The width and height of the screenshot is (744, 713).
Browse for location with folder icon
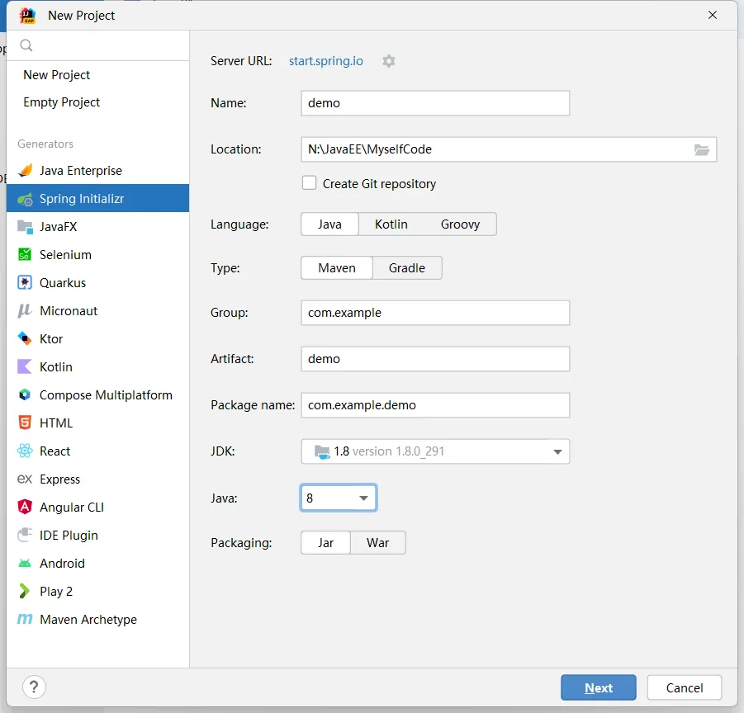[x=702, y=150]
